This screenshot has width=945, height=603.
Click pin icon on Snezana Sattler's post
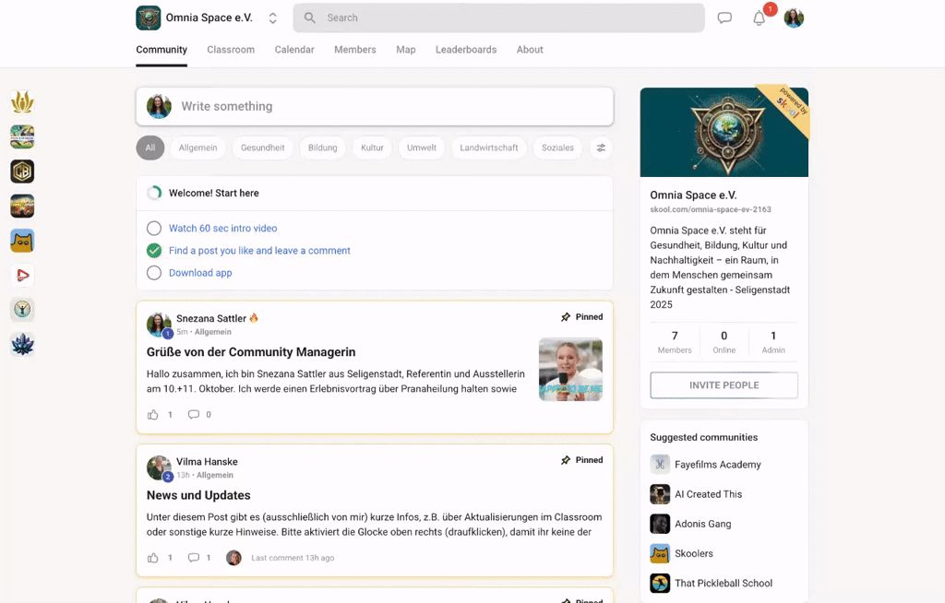[566, 317]
